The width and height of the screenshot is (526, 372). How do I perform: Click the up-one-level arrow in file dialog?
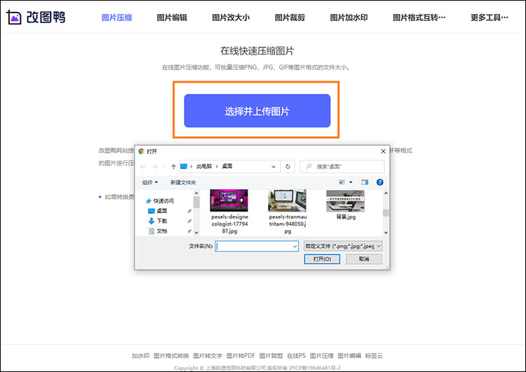(x=173, y=167)
